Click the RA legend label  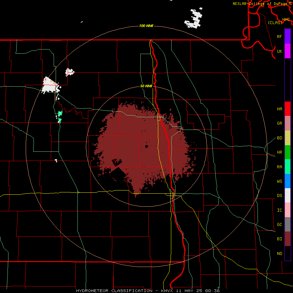279,167
